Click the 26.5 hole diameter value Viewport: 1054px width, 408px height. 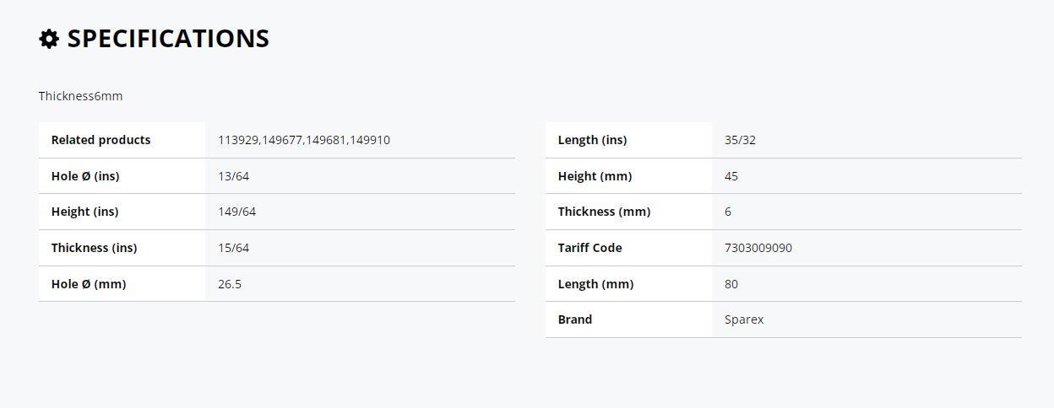230,284
